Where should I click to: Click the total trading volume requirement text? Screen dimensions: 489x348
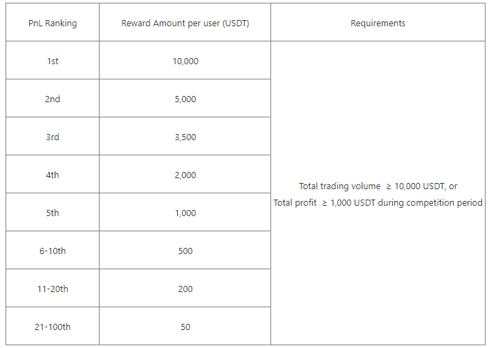point(378,186)
